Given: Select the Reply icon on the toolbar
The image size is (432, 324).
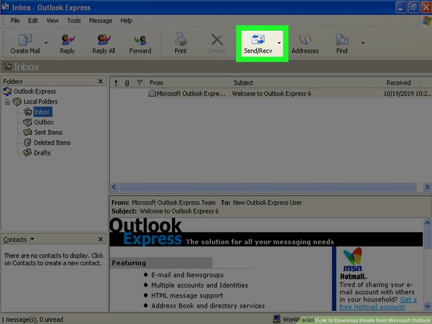Looking at the screenshot, I should (67, 42).
